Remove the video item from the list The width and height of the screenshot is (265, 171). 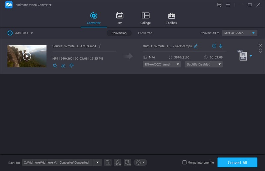(x=260, y=45)
